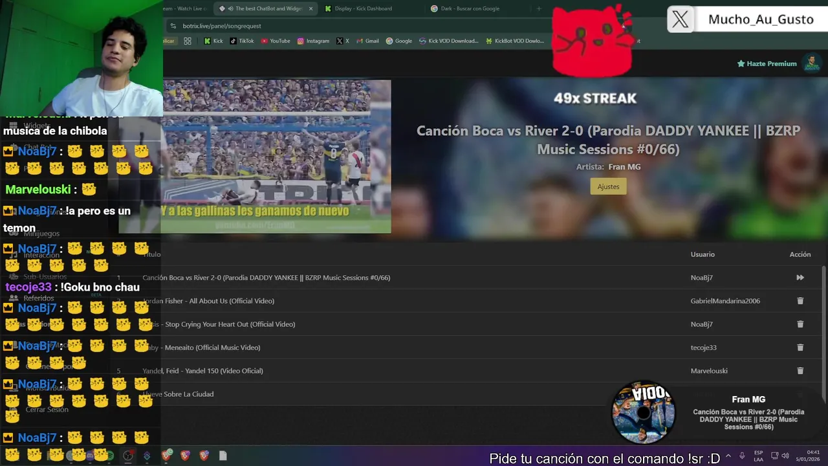Switch to Display - Kick Dashboard tab
This screenshot has width=828, height=466.
(x=362, y=8)
